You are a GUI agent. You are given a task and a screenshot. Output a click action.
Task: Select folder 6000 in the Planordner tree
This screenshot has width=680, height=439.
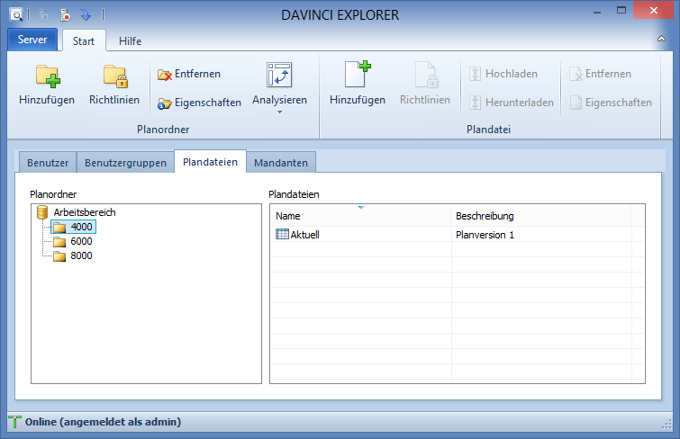(x=81, y=241)
